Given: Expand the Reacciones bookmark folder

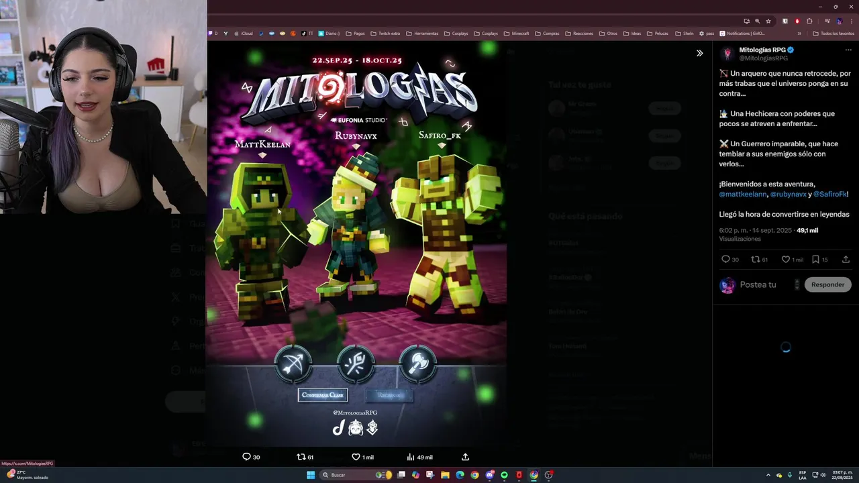Looking at the screenshot, I should point(579,33).
